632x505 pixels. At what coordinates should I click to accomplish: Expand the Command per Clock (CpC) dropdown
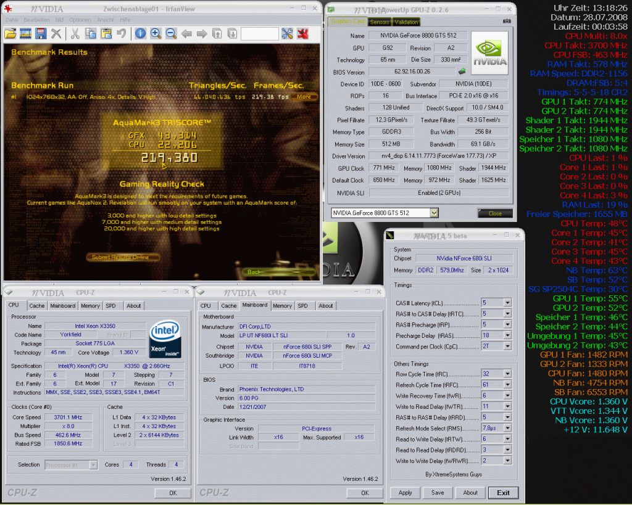tap(507, 346)
